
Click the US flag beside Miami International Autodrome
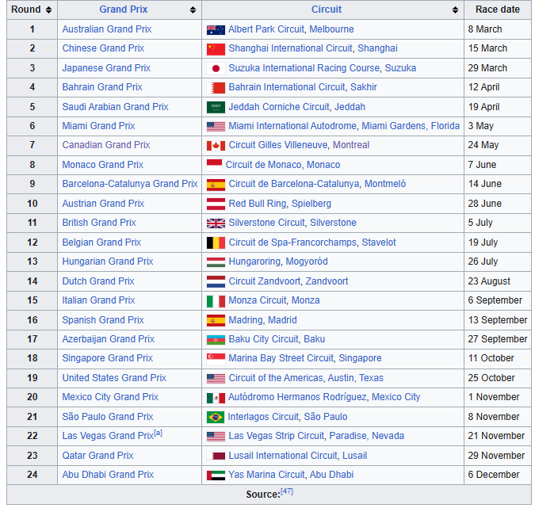pos(216,127)
